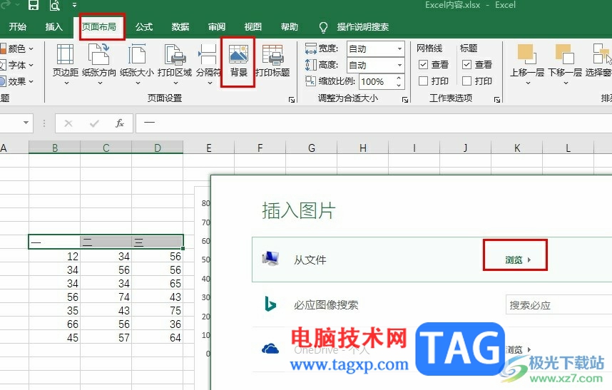612x390 pixels.
Task: Open the 公式 ribbon tab
Action: point(144,27)
